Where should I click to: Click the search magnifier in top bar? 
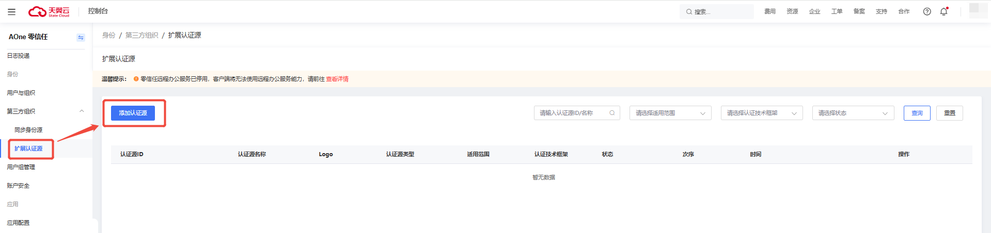[x=689, y=11]
